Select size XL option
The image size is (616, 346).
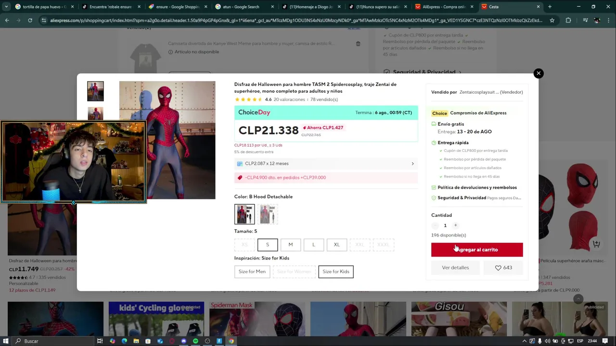click(x=337, y=245)
